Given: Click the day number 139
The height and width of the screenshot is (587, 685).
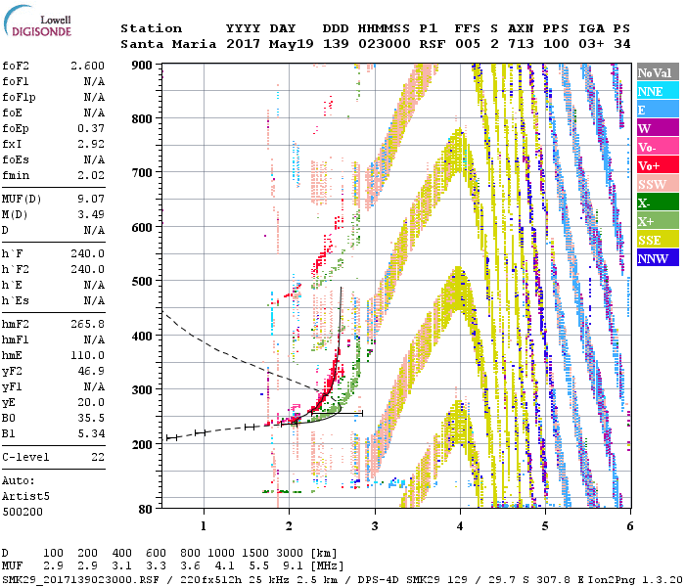Looking at the screenshot, I should point(336,44).
